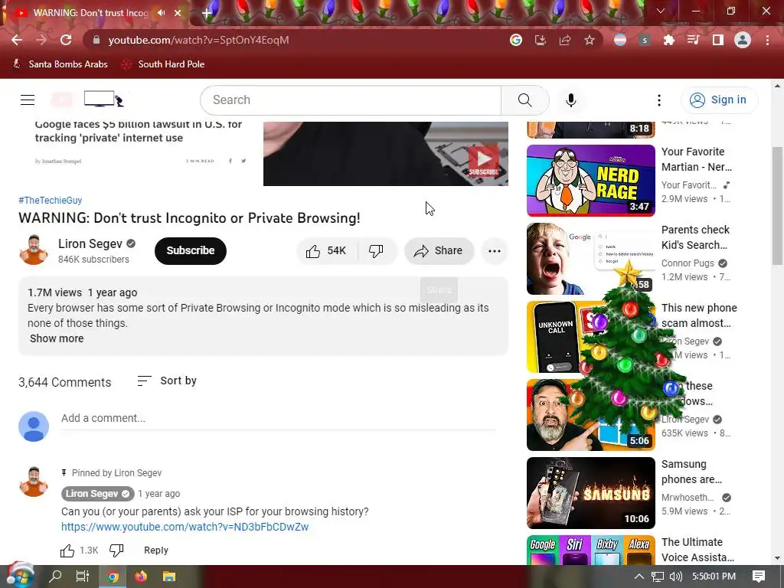
Task: Open Liron Segev channel name
Action: tap(90, 244)
